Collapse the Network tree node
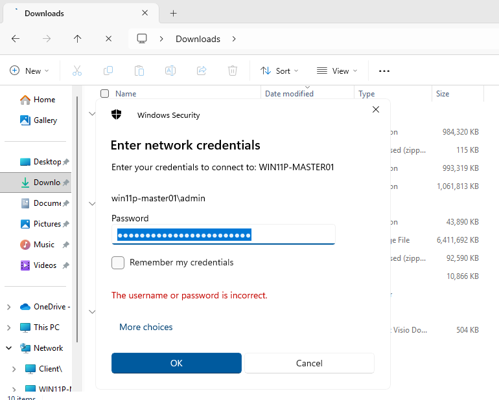Image resolution: width=499 pixels, height=400 pixels. pos(9,348)
